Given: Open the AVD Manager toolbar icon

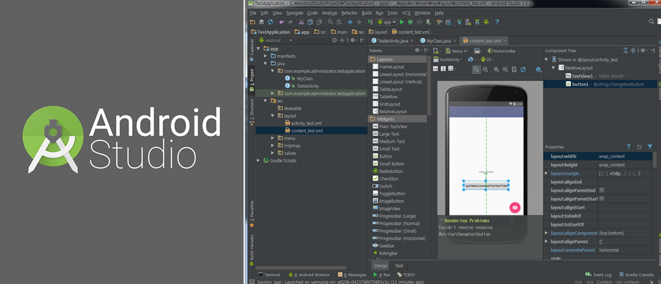Looking at the screenshot, I should pos(468,22).
